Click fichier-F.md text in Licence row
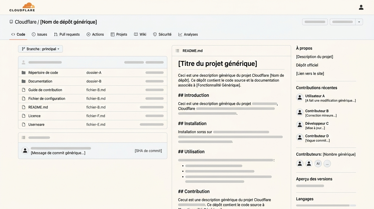This screenshot has height=209, width=374. click(96, 116)
